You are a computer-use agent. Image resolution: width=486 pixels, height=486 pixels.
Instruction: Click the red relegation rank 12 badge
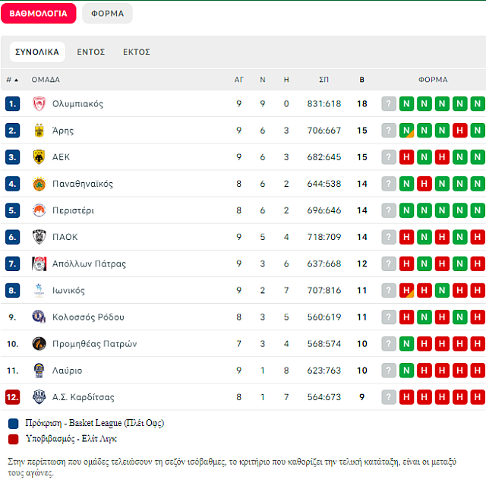click(x=12, y=397)
